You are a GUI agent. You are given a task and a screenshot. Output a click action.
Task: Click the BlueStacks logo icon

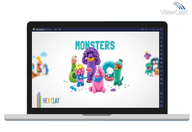[x=34, y=29]
